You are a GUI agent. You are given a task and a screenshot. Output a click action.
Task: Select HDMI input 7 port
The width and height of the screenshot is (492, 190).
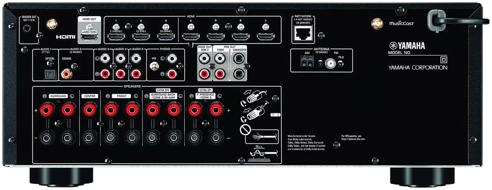point(265,36)
